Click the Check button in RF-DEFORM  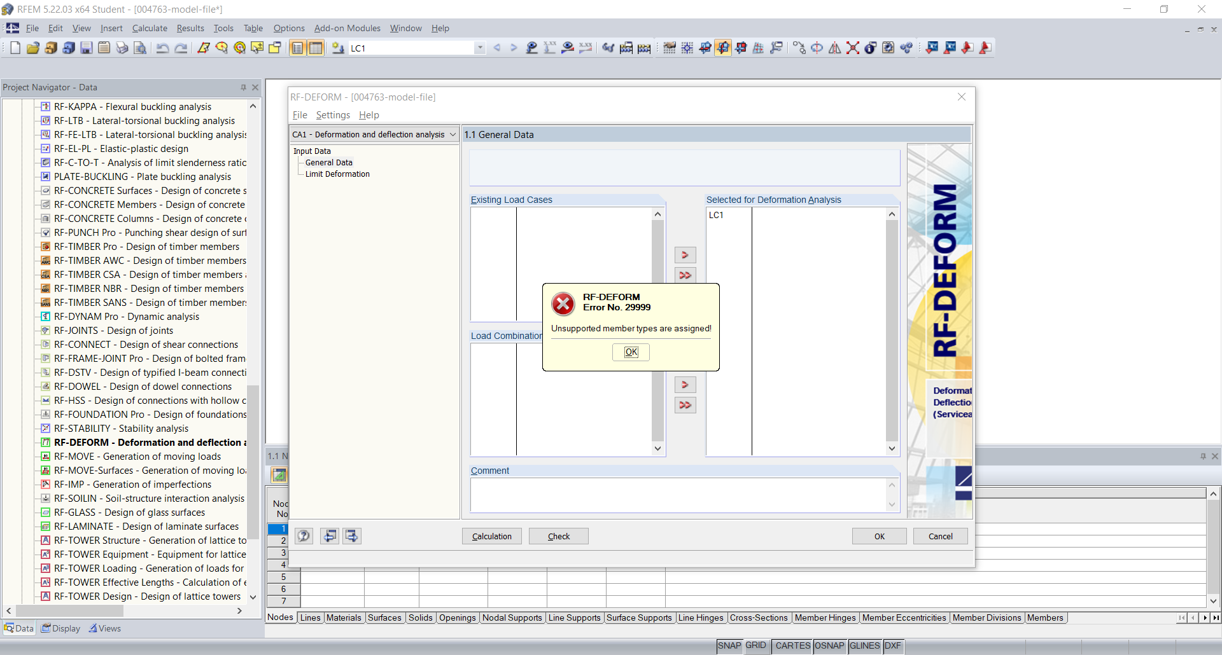(x=559, y=536)
